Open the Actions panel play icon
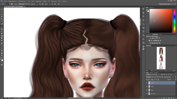The image size is (177, 99). [143, 9]
